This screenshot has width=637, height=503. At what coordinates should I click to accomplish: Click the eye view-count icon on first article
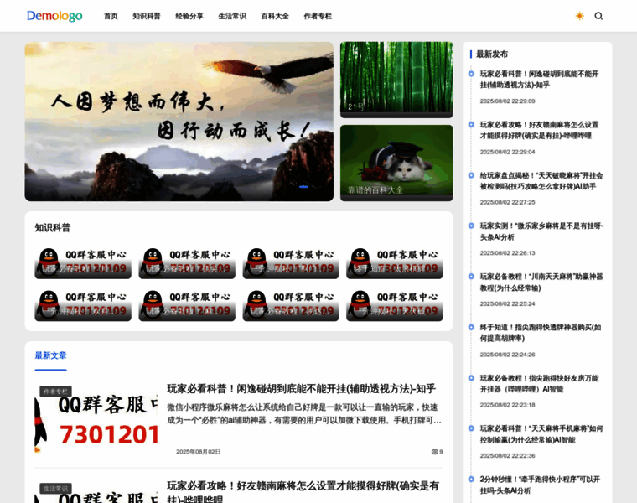(x=434, y=452)
